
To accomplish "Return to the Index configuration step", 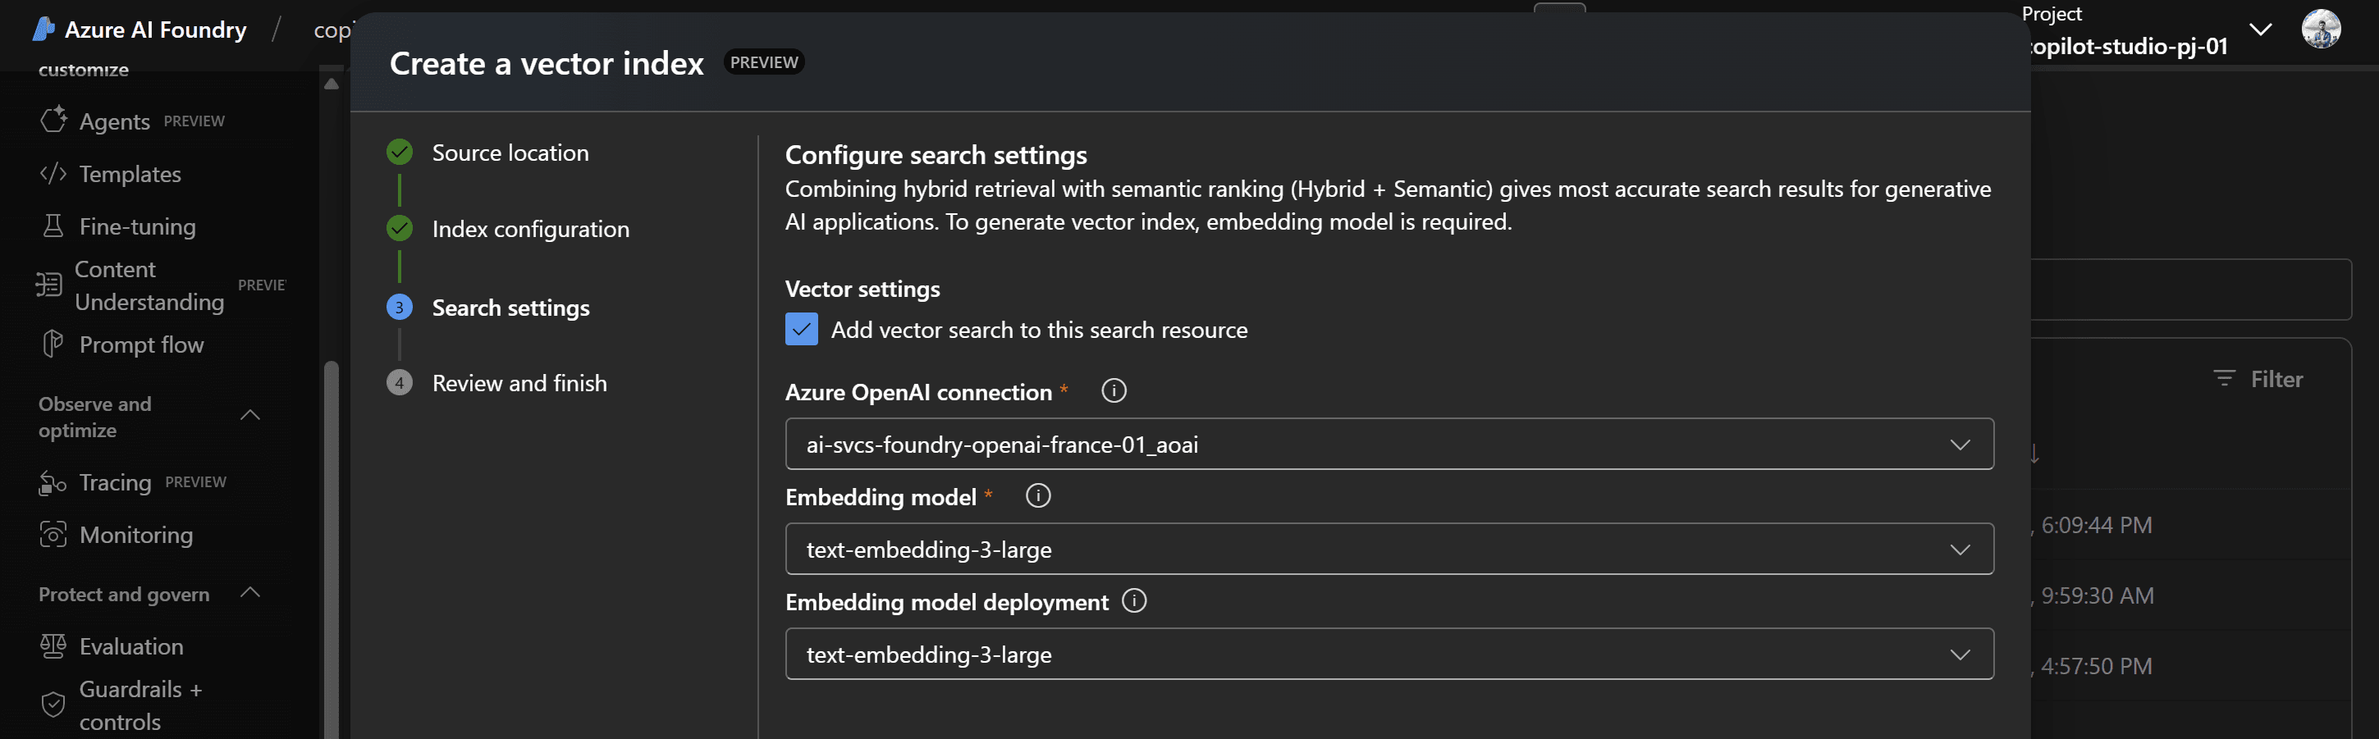I will pyautogui.click(x=530, y=229).
